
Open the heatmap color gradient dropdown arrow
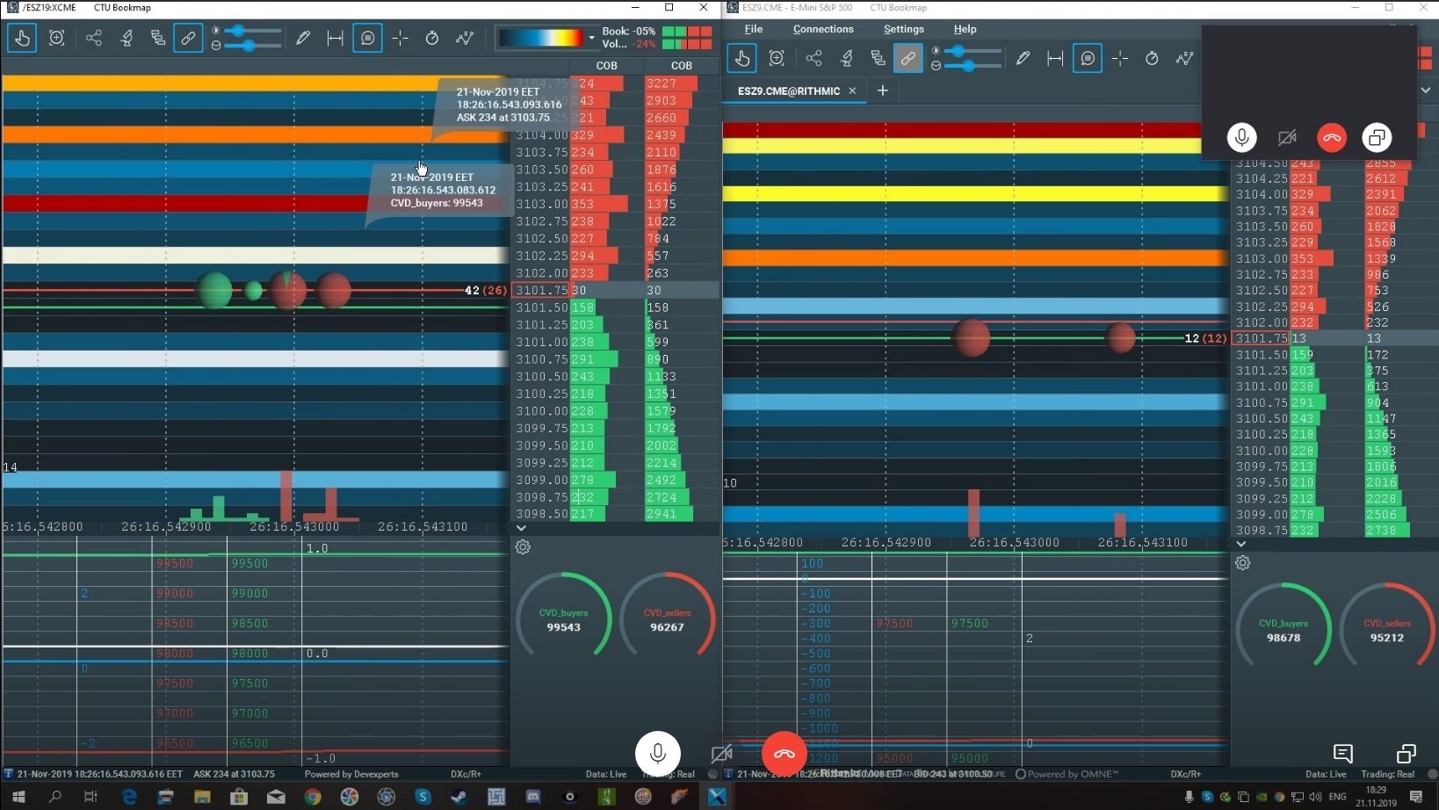pyautogui.click(x=591, y=38)
